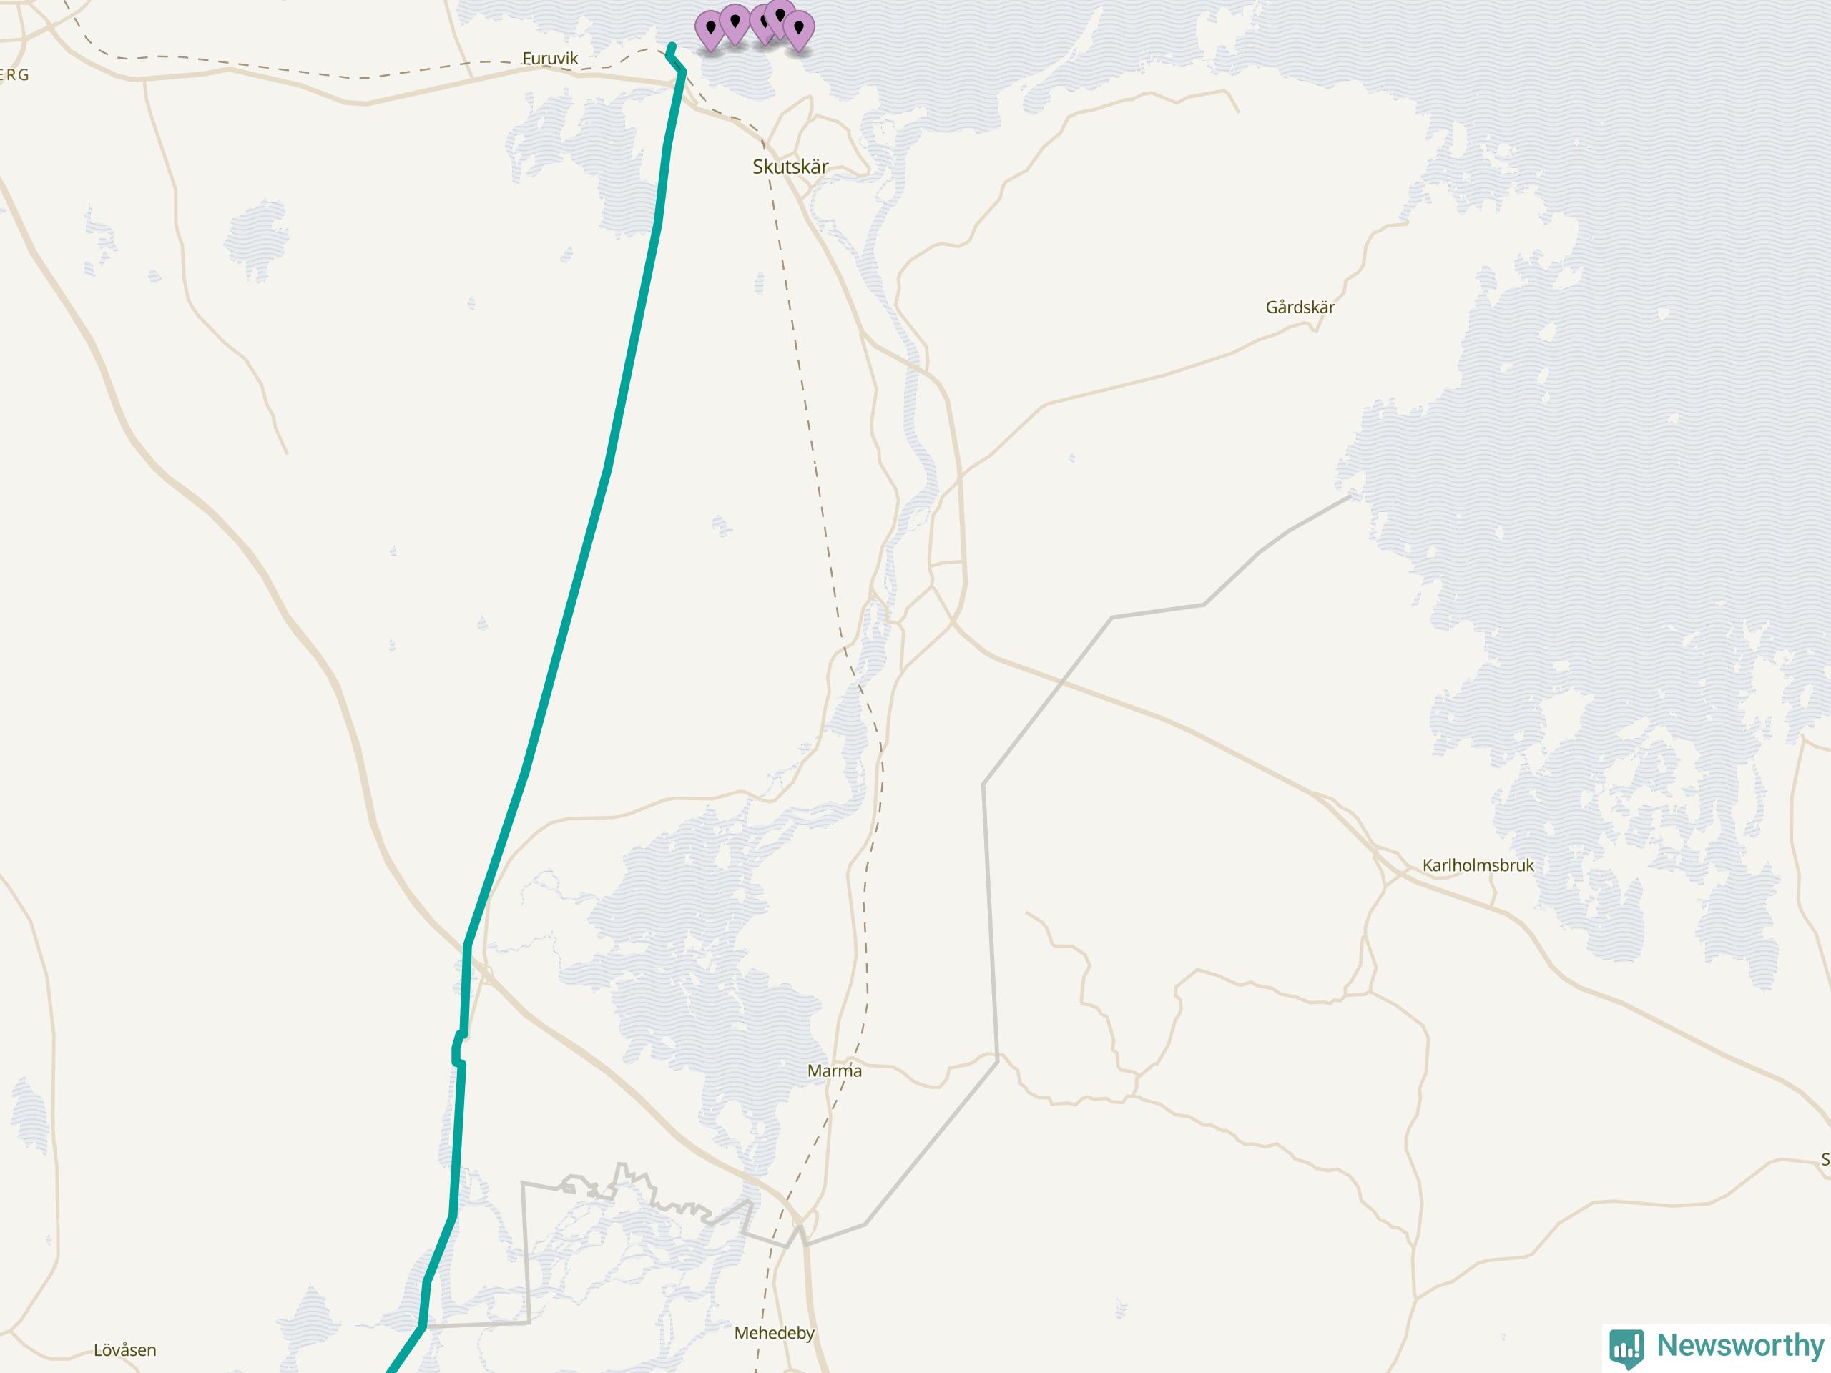Image resolution: width=1831 pixels, height=1373 pixels.
Task: Click the rightmost purple map pin
Action: pyautogui.click(x=799, y=31)
